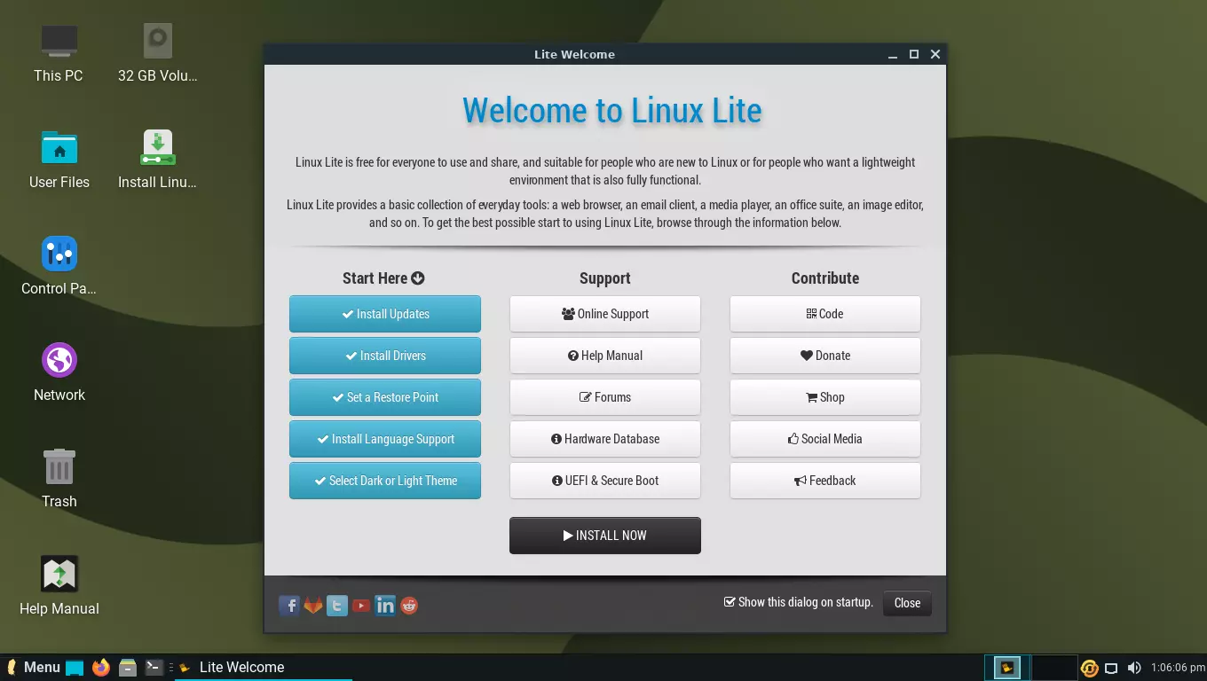Open the file manager taskbar icon

click(x=128, y=668)
